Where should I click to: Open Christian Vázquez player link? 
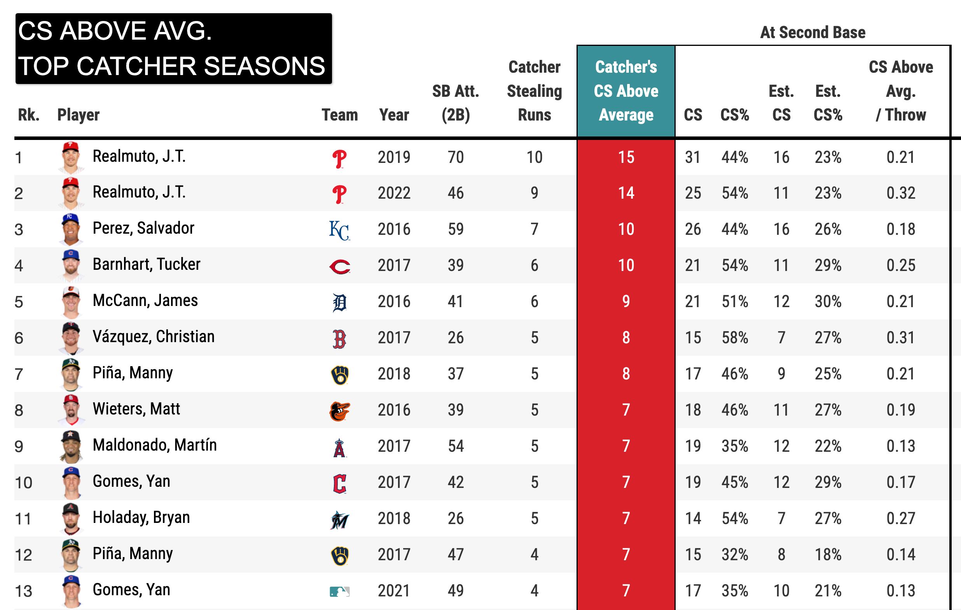(x=153, y=337)
